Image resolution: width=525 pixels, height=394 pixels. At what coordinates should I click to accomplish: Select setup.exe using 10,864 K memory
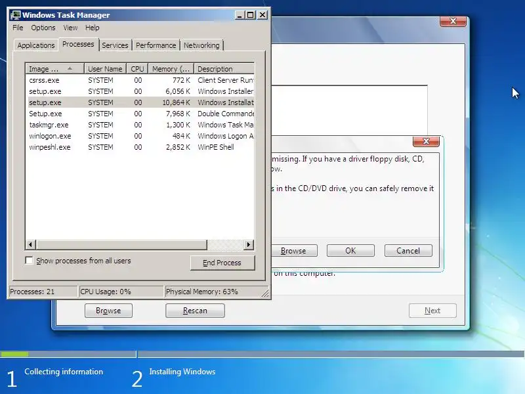(x=140, y=102)
